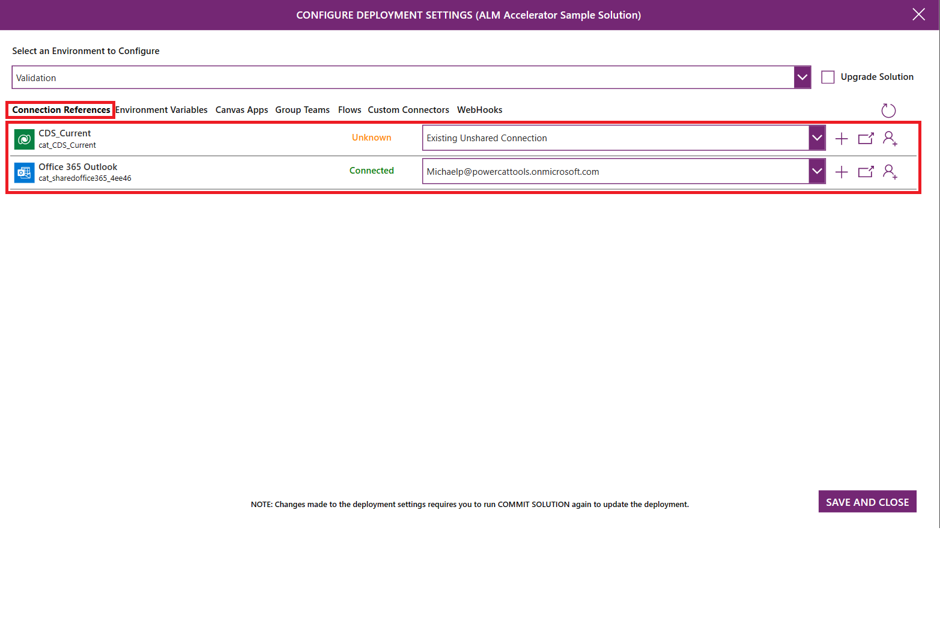
Task: Click the Connected status label for Office 365 Outlook
Action: [371, 171]
